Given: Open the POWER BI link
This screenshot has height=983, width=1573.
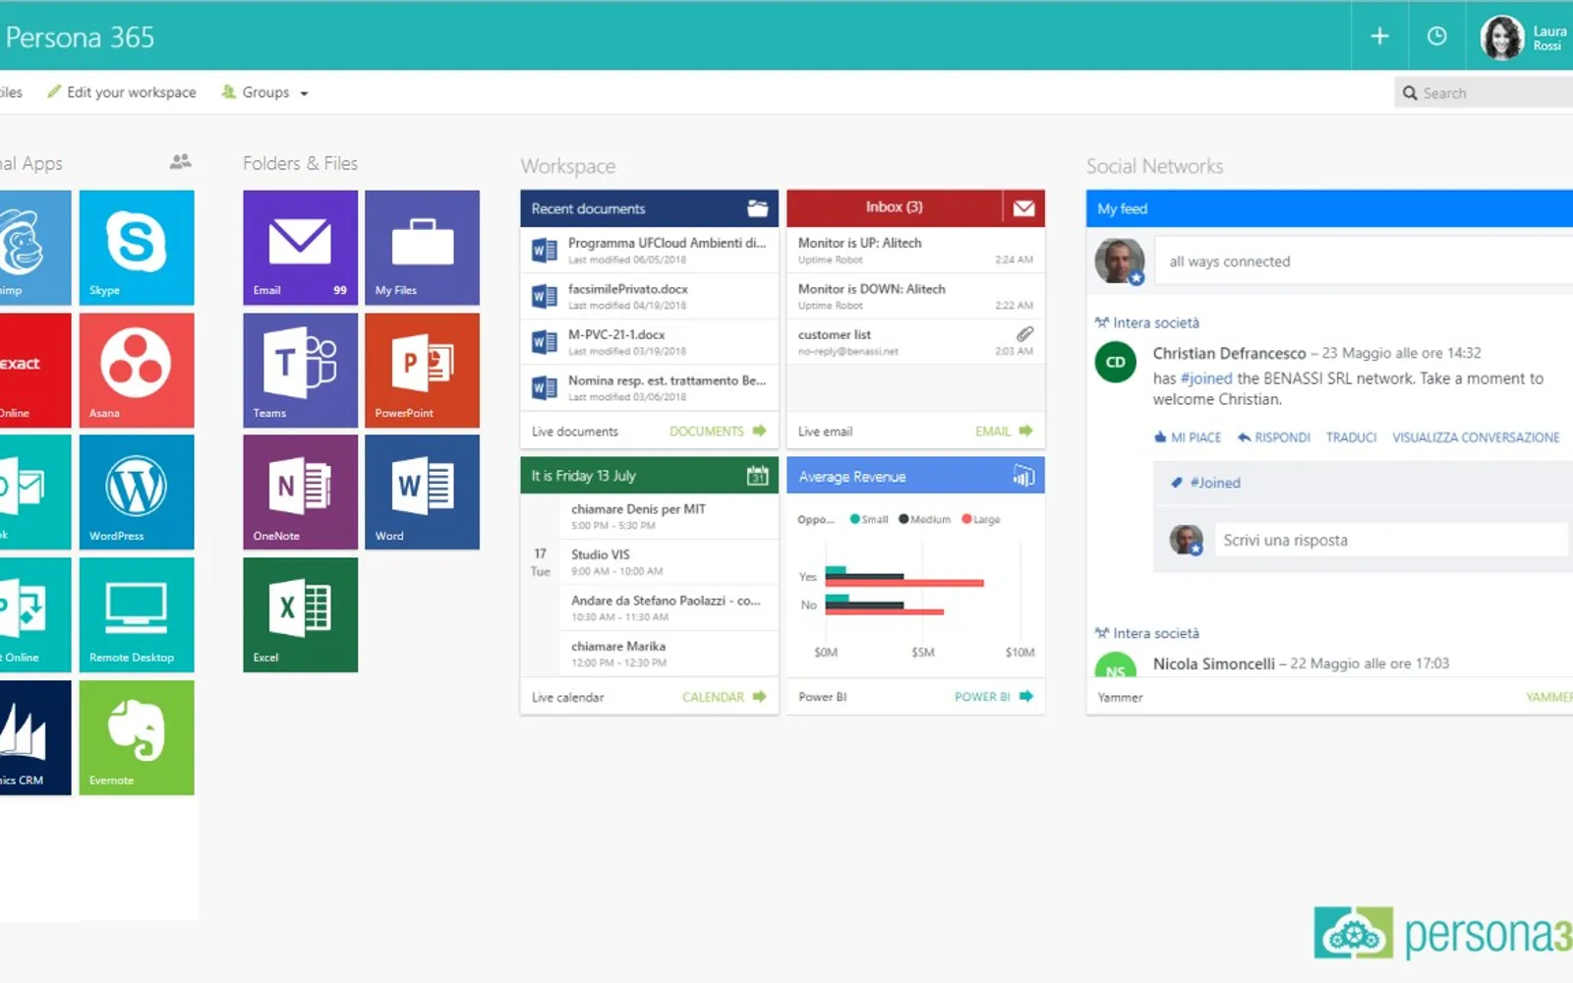Looking at the screenshot, I should (993, 697).
